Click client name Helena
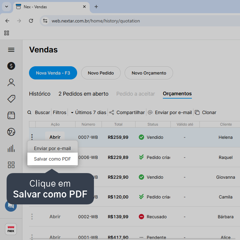 (x=225, y=137)
